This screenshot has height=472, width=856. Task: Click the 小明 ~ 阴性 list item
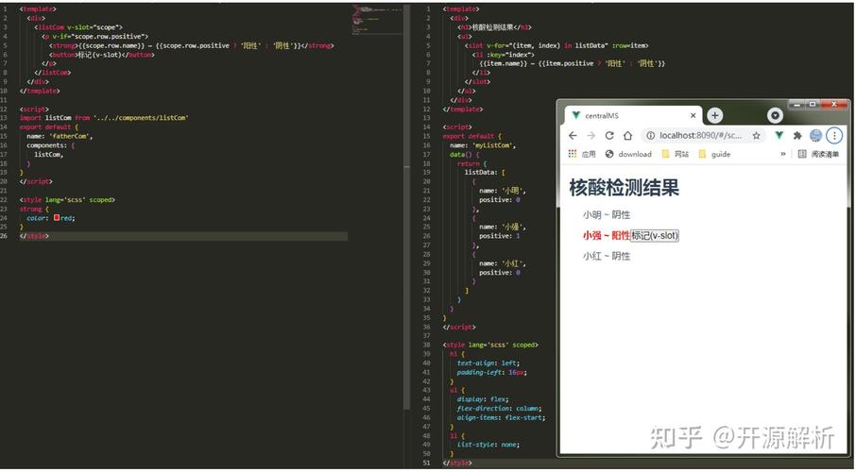click(606, 214)
